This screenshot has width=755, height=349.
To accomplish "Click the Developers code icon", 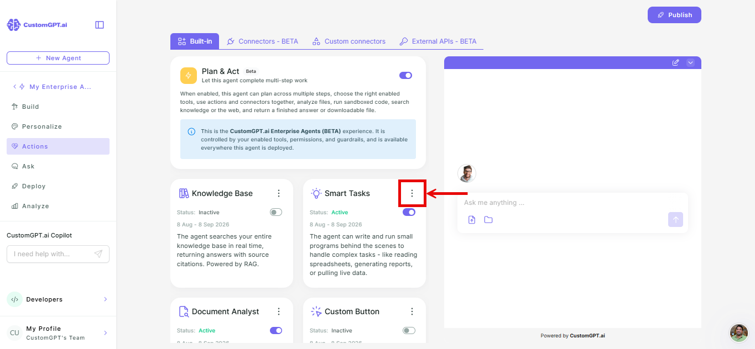I will tap(14, 299).
